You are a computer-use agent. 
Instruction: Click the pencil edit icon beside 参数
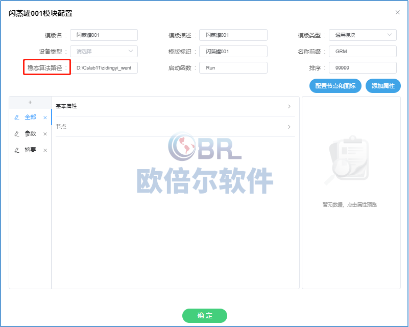pos(17,134)
